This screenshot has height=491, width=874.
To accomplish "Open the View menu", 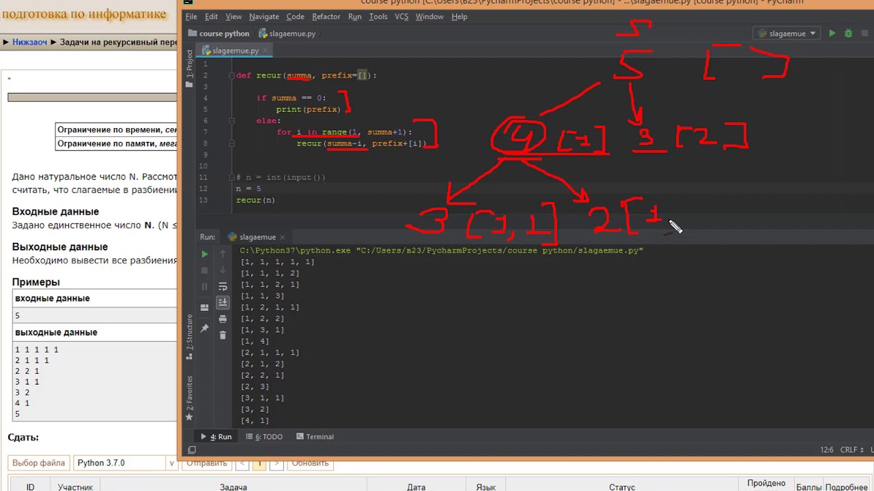I will click(234, 16).
